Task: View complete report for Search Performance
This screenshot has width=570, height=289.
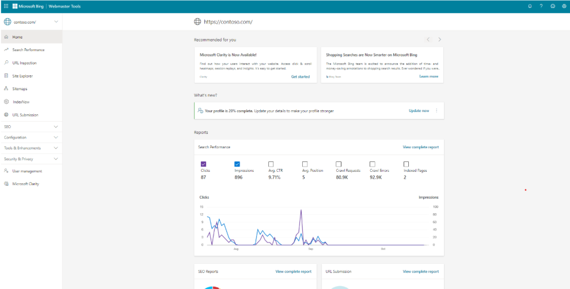Action: pos(421,147)
